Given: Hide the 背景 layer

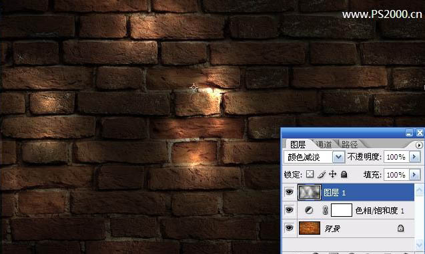Looking at the screenshot, I should pos(289,228).
